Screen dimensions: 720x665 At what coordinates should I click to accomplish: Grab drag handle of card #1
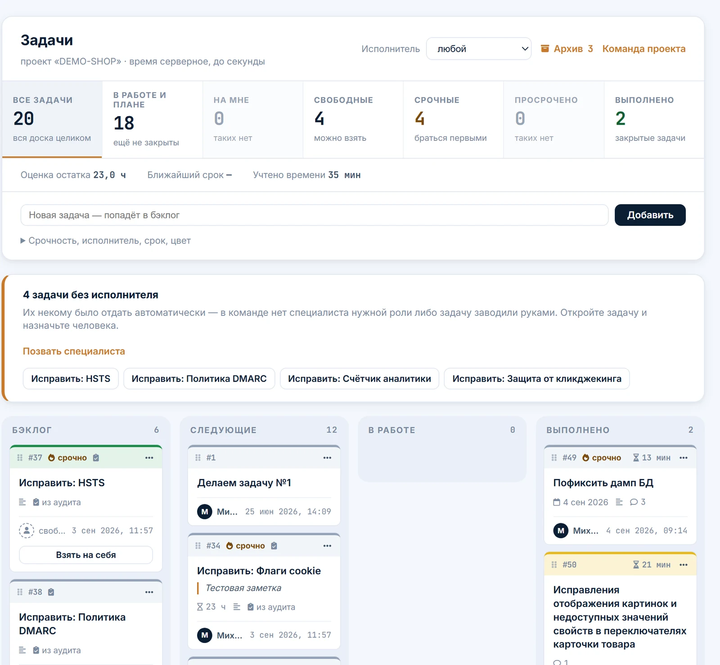[x=198, y=458]
